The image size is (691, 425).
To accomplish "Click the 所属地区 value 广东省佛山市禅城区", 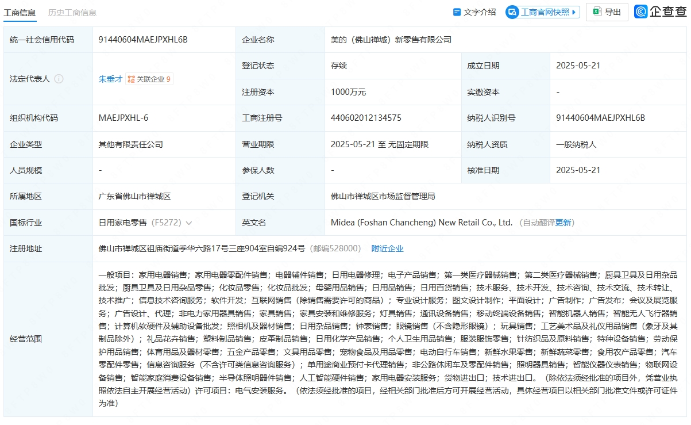I will click(x=135, y=196).
